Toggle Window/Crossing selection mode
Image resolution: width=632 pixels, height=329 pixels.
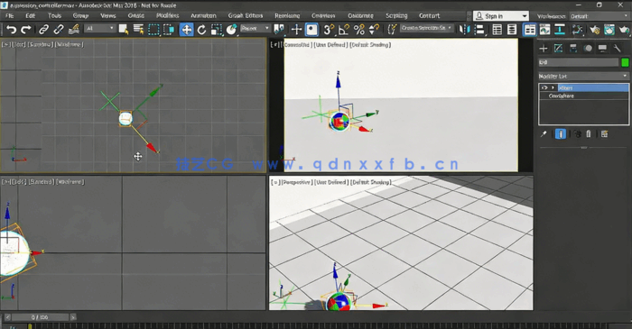(x=169, y=30)
